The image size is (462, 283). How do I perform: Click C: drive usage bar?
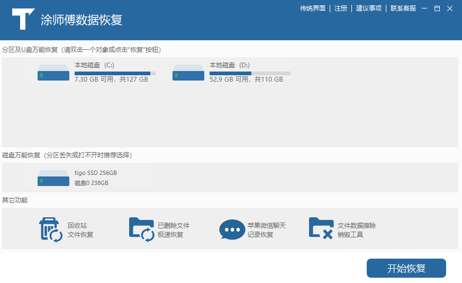point(115,73)
